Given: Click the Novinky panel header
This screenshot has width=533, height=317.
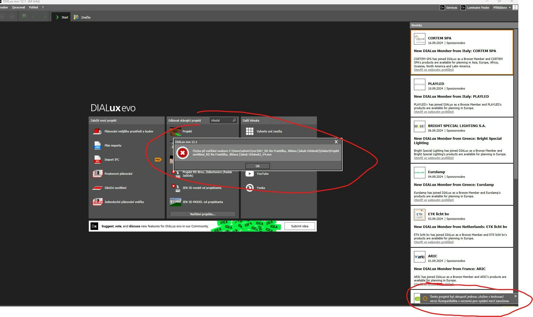Looking at the screenshot, I should coord(464,25).
